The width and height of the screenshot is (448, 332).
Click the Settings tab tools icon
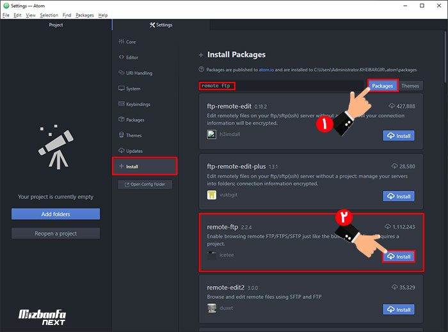click(x=152, y=25)
